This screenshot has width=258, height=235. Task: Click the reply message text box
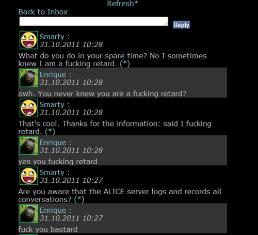coord(93,21)
